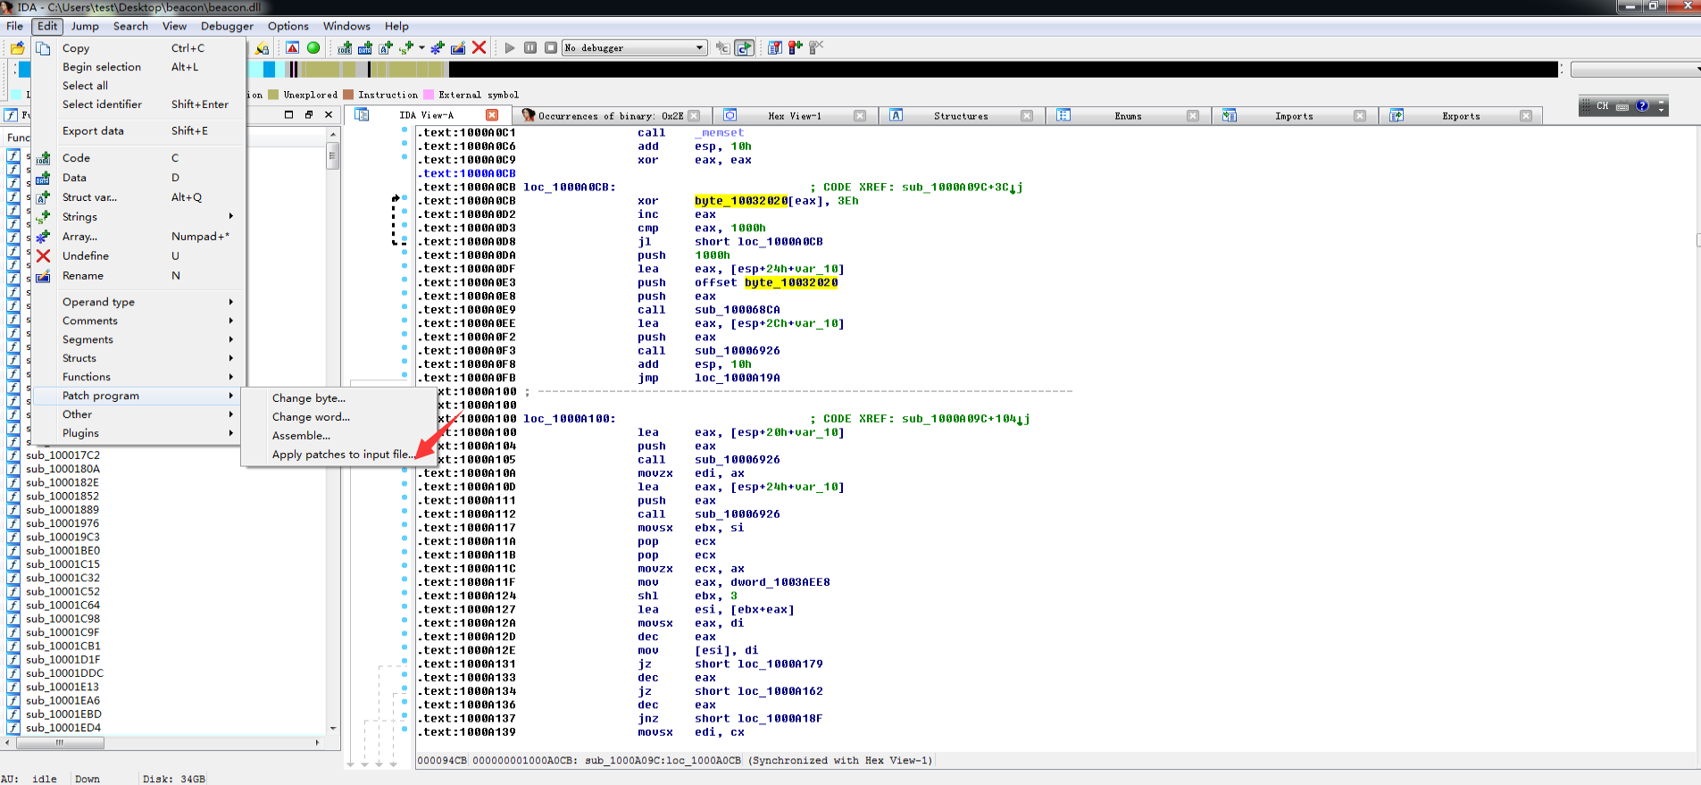Open the empty combo box at the right of the navigation band
1701x785 pixels.
(x=1636, y=69)
